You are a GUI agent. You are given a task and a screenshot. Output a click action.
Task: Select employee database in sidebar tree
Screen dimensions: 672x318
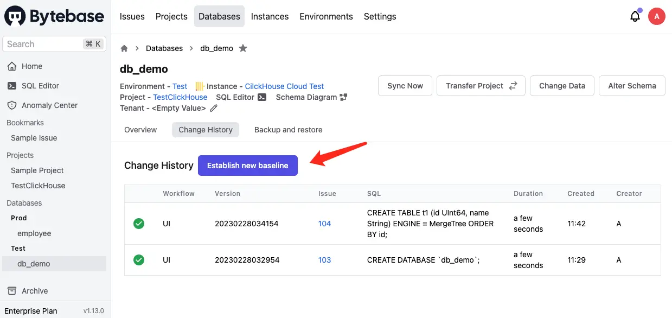pyautogui.click(x=34, y=233)
